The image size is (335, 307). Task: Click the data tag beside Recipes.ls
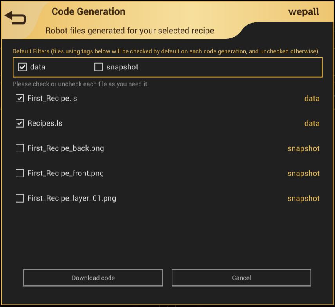tap(311, 124)
